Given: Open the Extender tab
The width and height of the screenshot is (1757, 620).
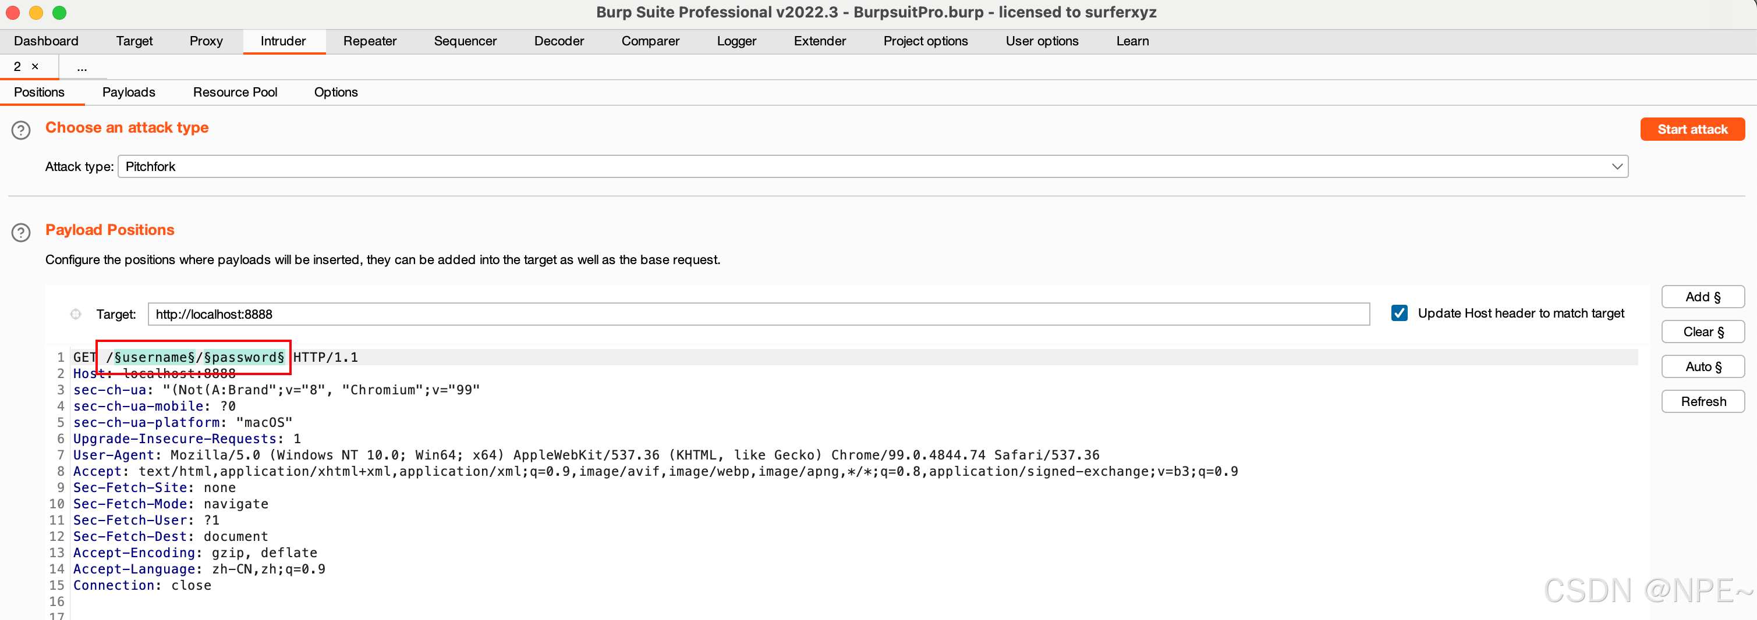Looking at the screenshot, I should click(x=819, y=41).
